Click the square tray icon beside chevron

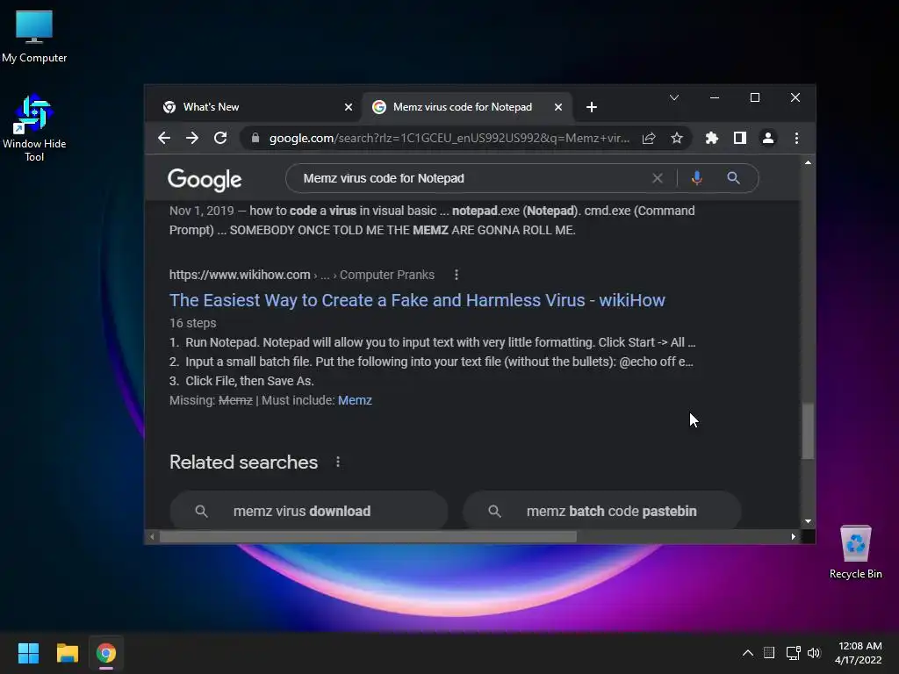coord(769,653)
